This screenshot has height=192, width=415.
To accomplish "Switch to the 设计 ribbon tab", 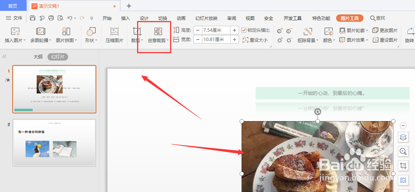I will [x=144, y=18].
